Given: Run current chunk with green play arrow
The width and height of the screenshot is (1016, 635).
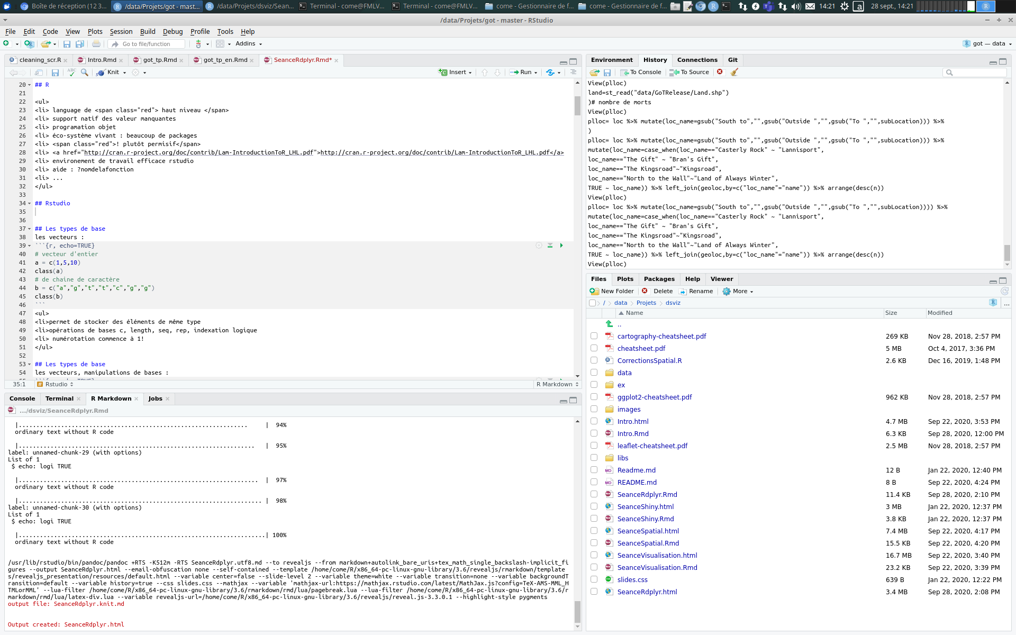Looking at the screenshot, I should 561,246.
